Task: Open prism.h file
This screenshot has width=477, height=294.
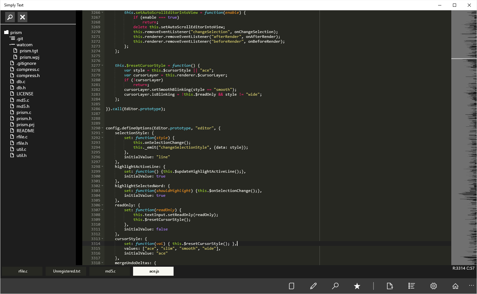Action: click(24, 118)
